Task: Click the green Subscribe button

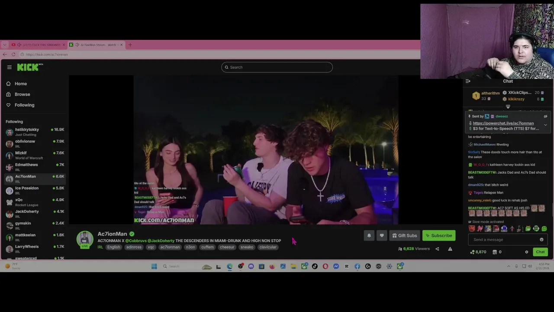Action: pyautogui.click(x=439, y=235)
